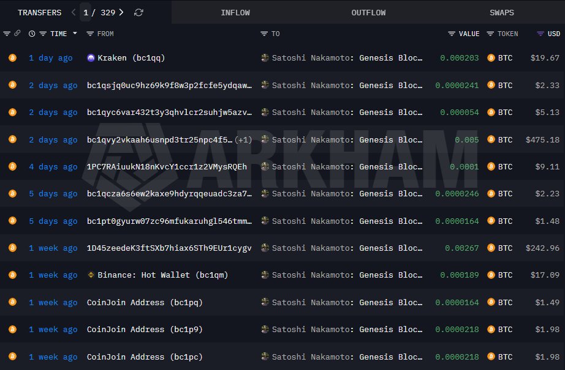Open Kraken (bc1qq) sender link
Screen dimensions: 565x370
pos(131,58)
